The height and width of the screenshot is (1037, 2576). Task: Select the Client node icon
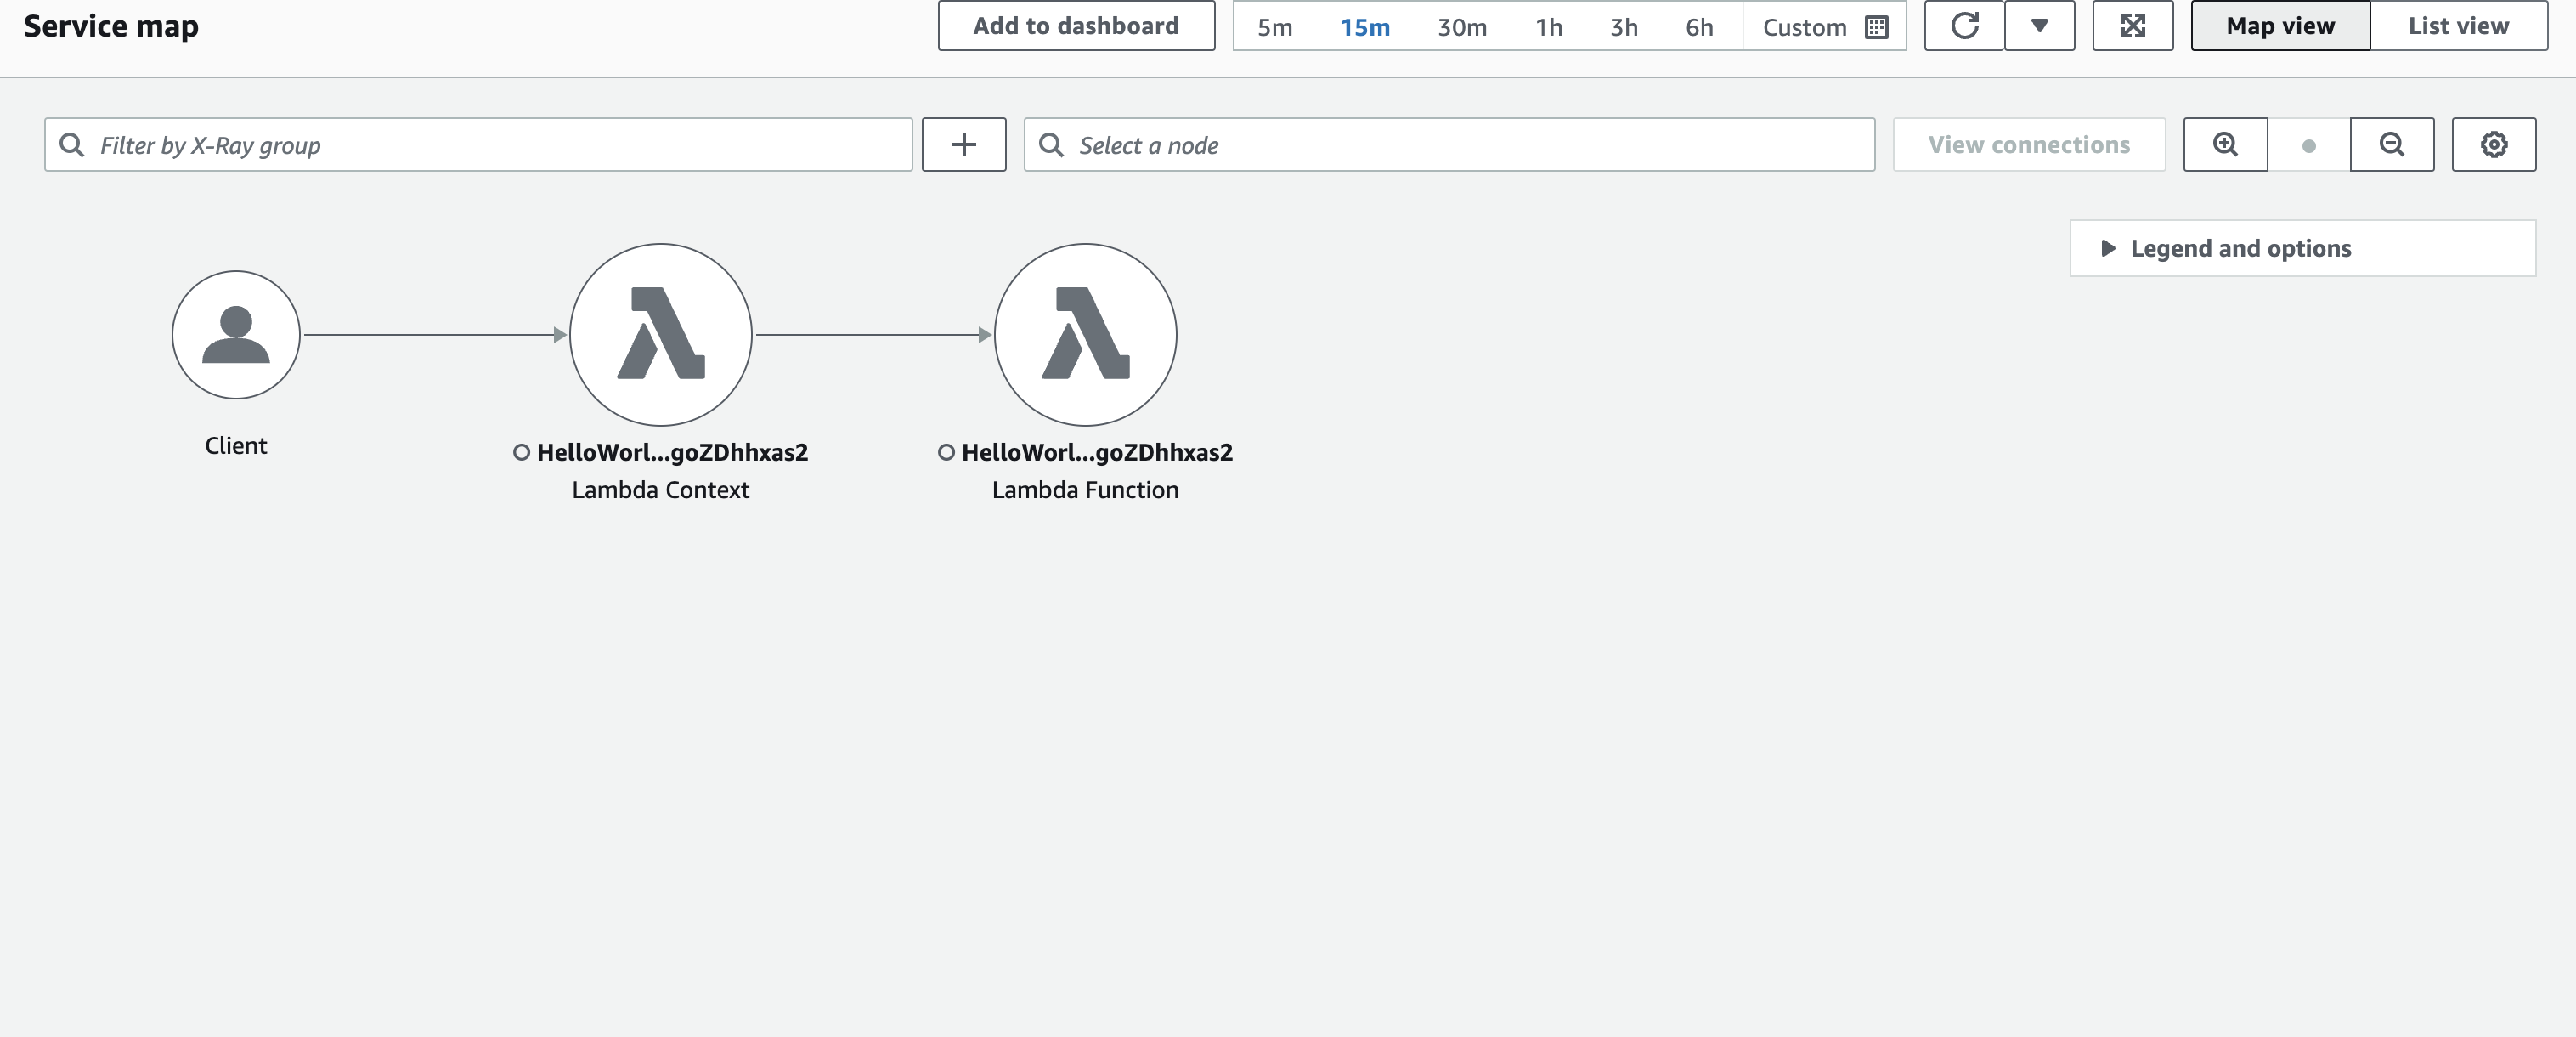pyautogui.click(x=236, y=335)
